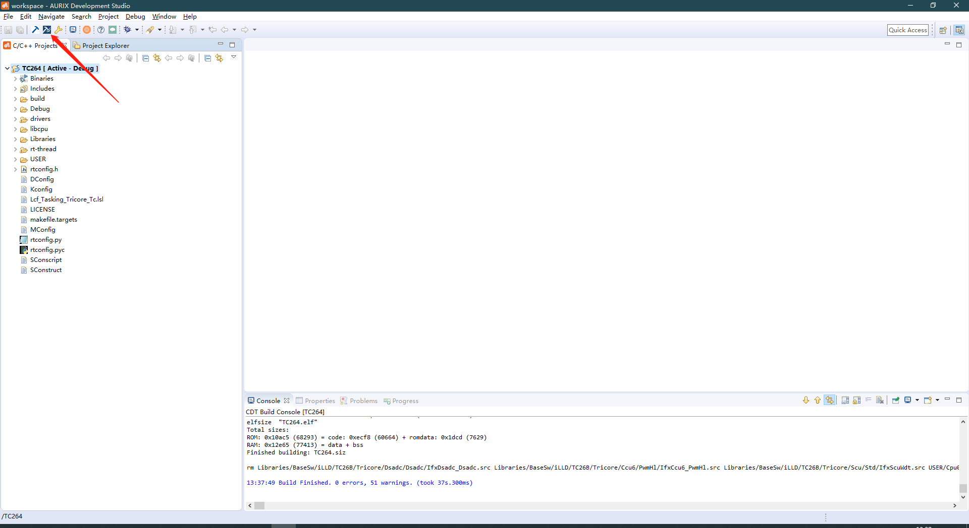
Task: Select the SConstruct file
Action: pyautogui.click(x=46, y=270)
